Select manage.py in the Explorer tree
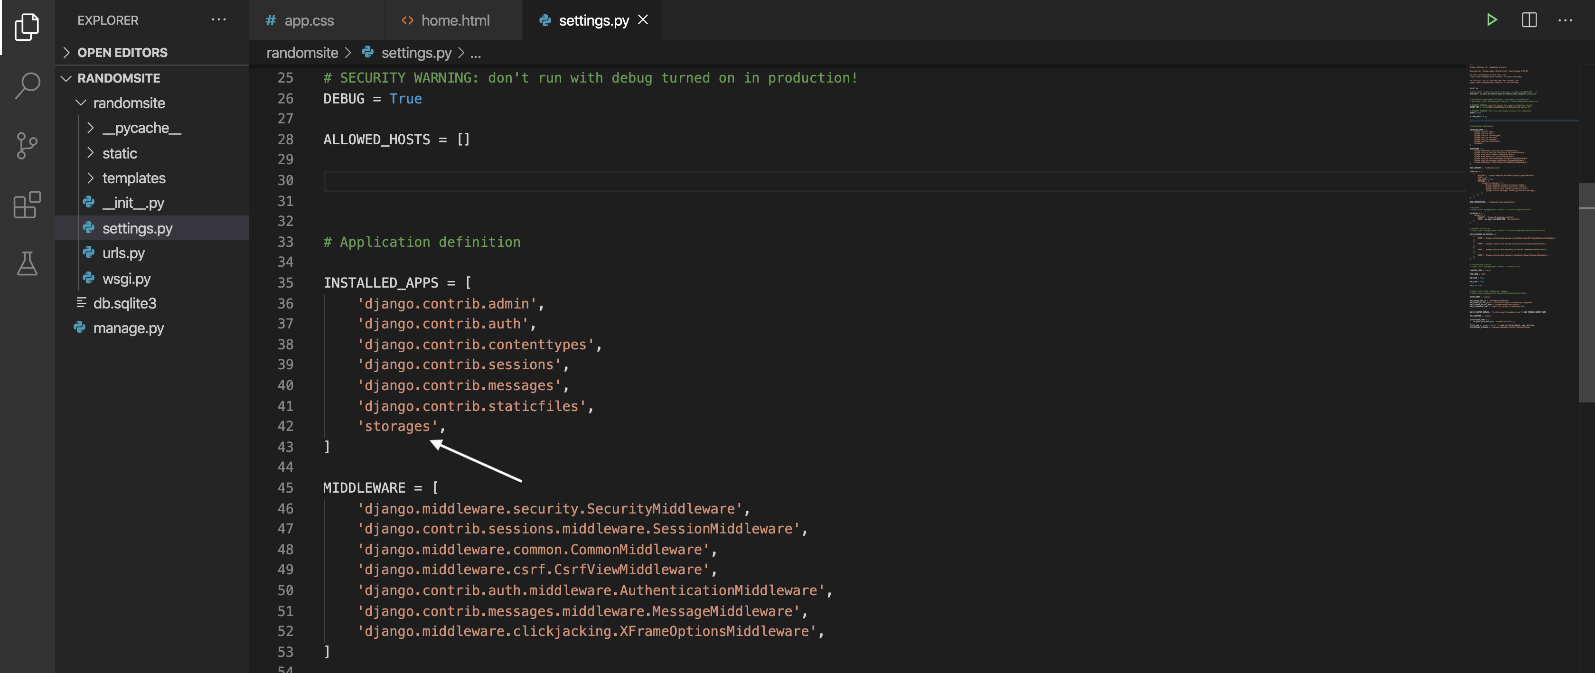Image resolution: width=1595 pixels, height=673 pixels. pyautogui.click(x=127, y=328)
